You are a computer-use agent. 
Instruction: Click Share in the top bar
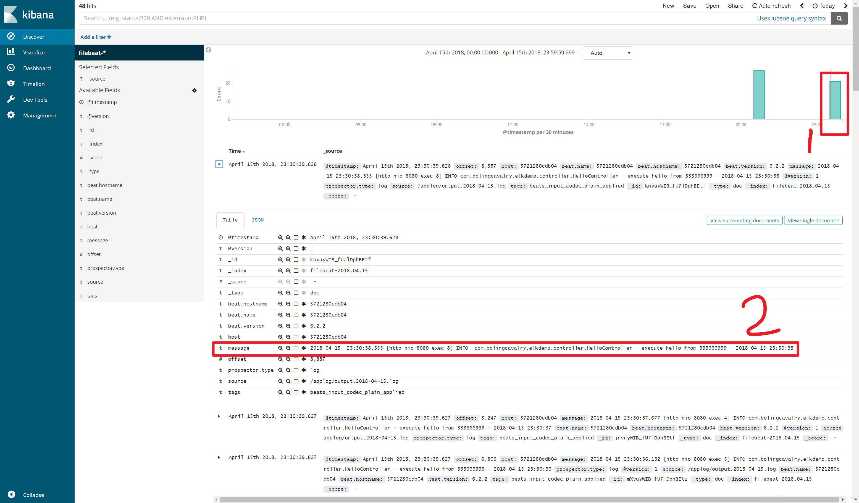[735, 6]
